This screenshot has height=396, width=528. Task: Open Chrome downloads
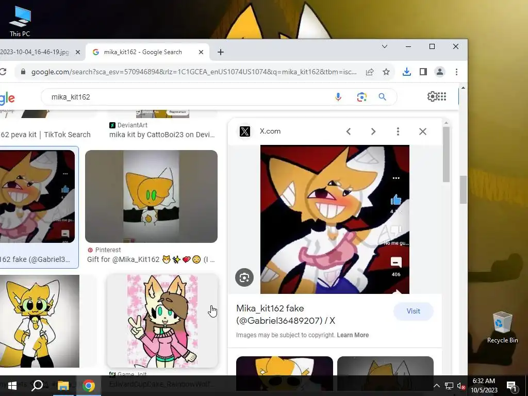click(407, 72)
